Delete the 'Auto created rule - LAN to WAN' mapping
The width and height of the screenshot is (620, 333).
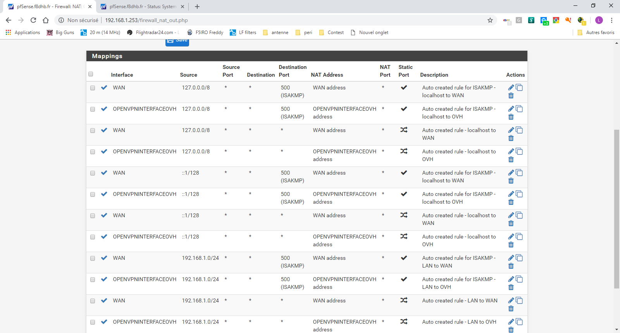point(511,309)
